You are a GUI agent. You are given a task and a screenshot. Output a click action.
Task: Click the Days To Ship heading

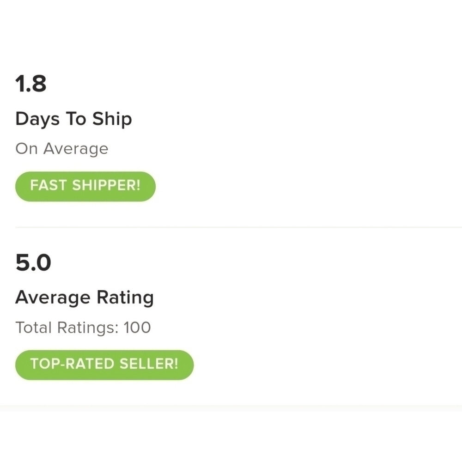click(73, 119)
